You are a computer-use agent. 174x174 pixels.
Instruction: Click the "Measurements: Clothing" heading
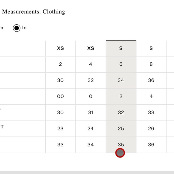34,12
